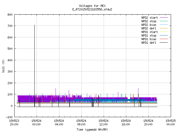Select the NPD2 bias light-blue legend line
The image size is (176, 132).
[x=164, y=25]
